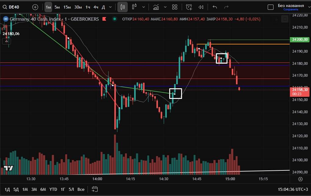This screenshot has height=196, width=311.
Task: Set chart interval to 4ч
Action: tap(96, 7)
